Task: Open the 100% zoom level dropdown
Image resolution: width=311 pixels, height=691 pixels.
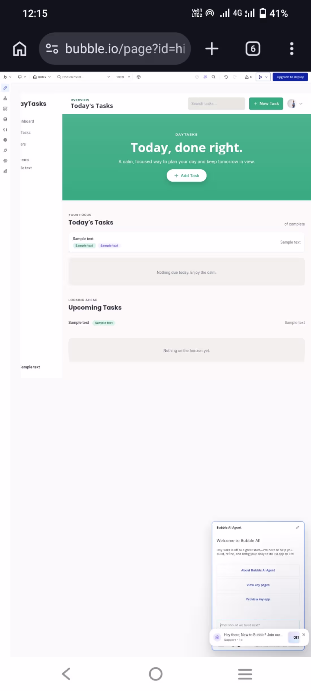Action: 123,77
